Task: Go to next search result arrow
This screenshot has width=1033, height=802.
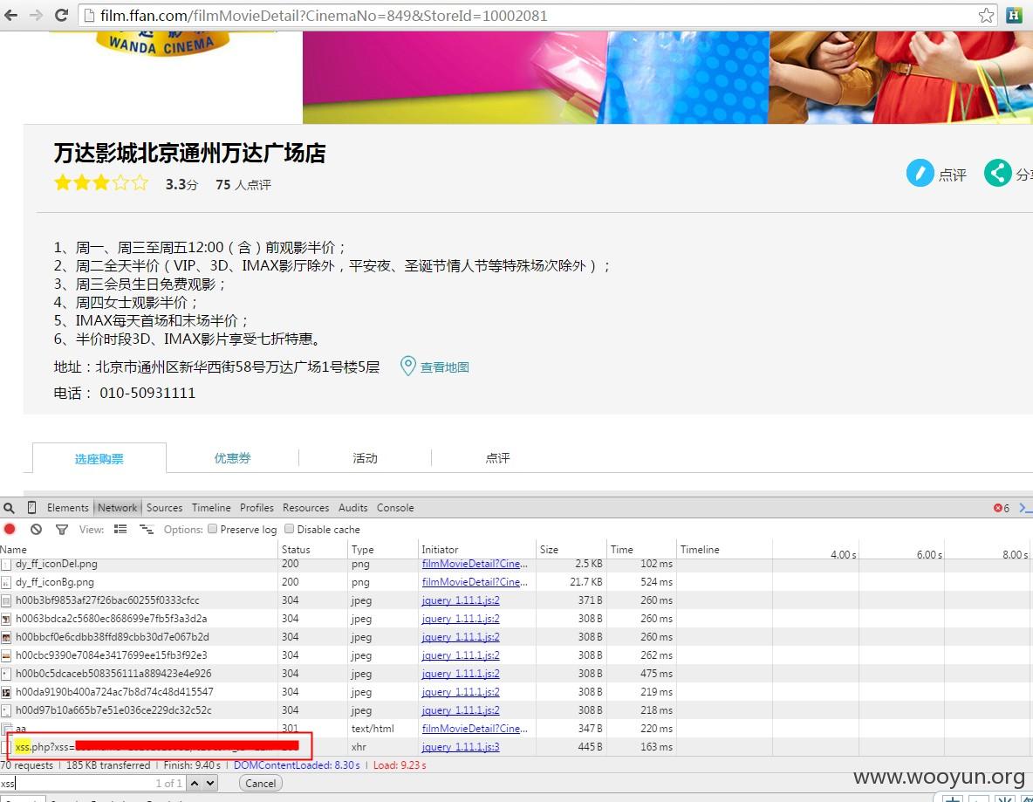Action: click(x=209, y=784)
